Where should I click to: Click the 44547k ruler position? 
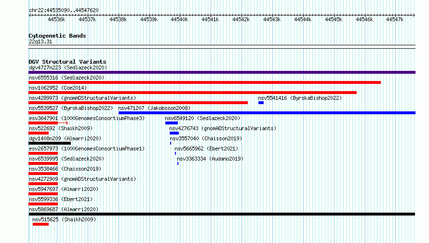click(395, 19)
